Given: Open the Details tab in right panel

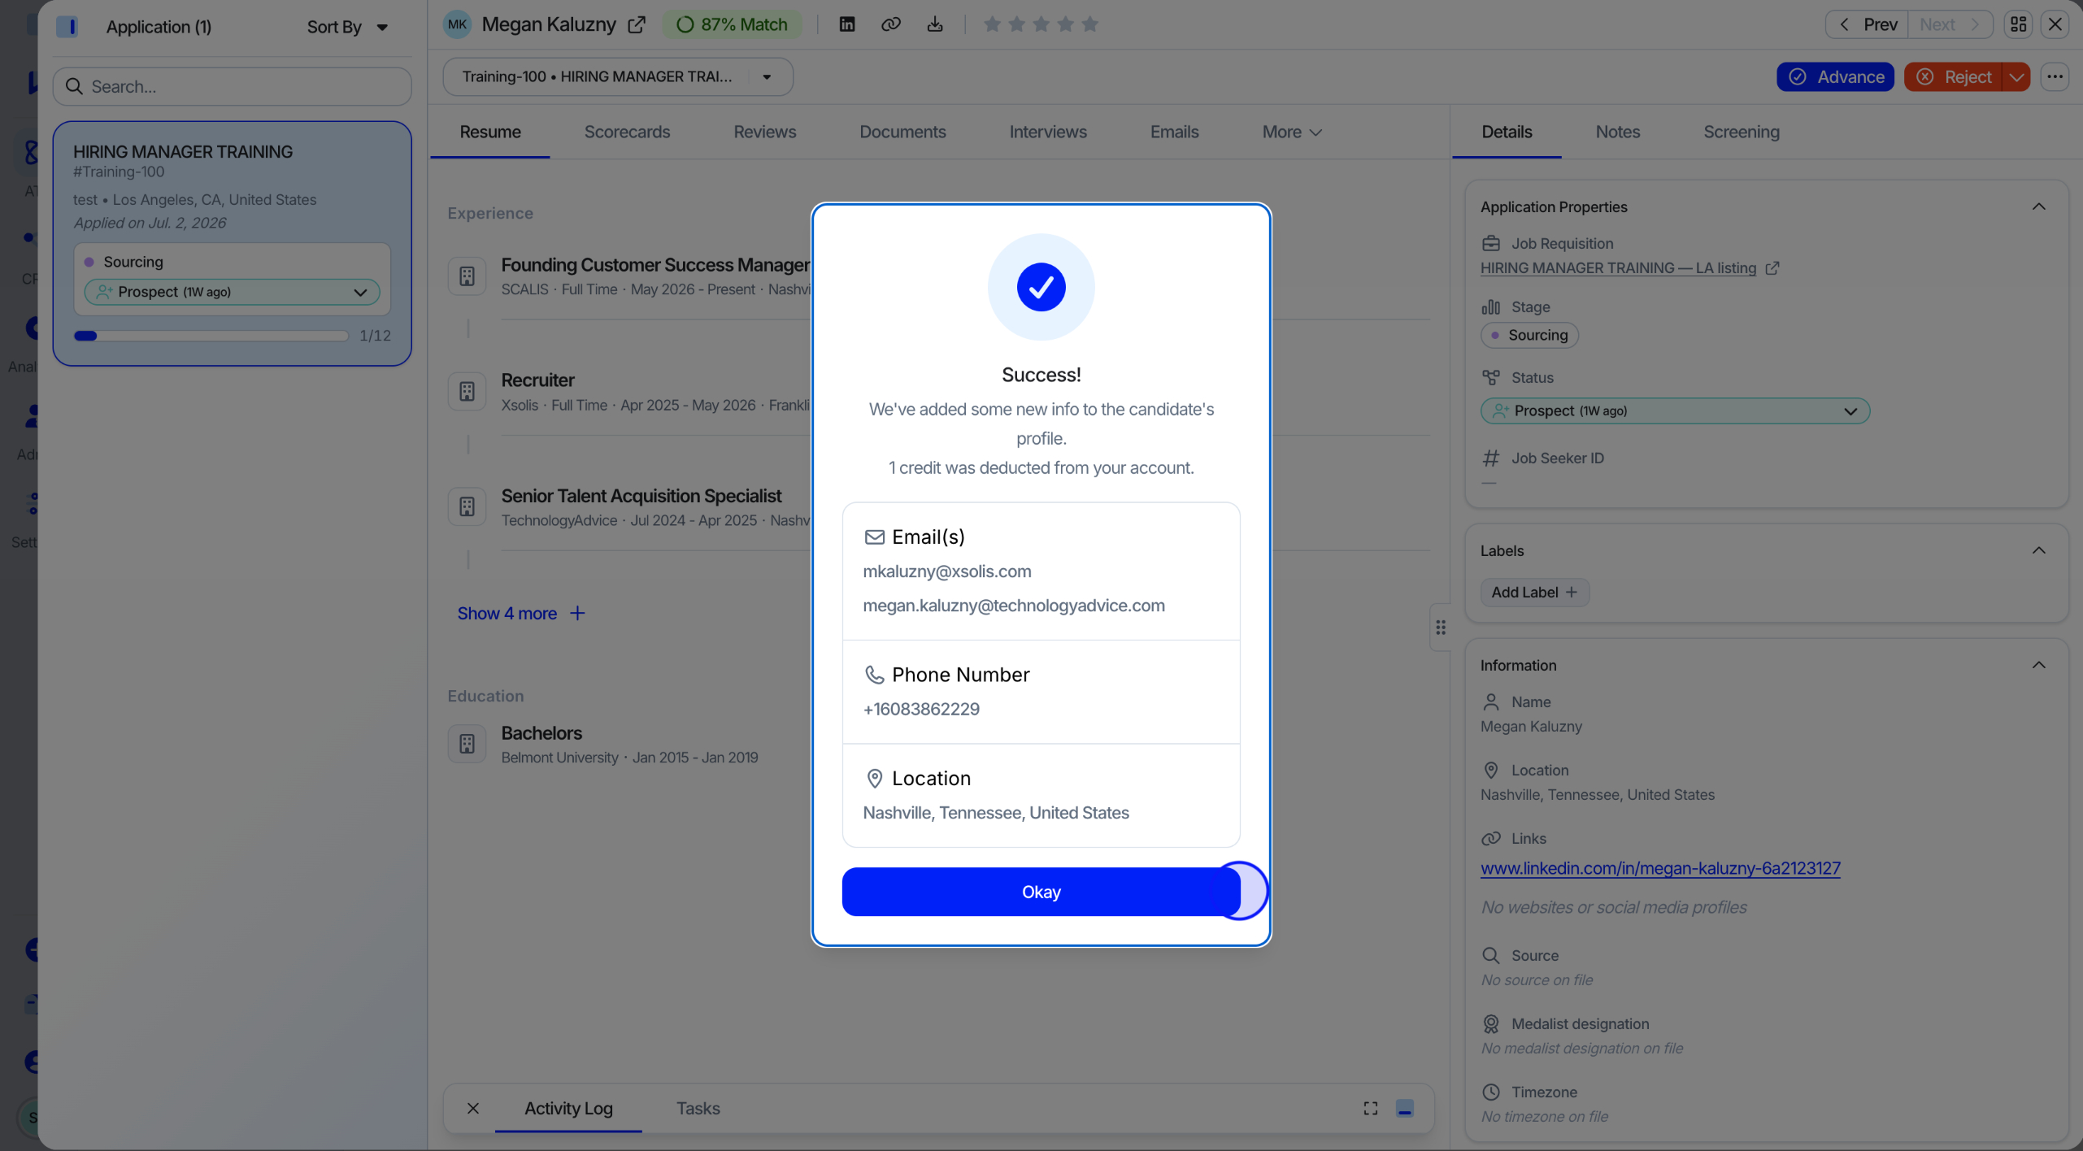Looking at the screenshot, I should click(1507, 132).
